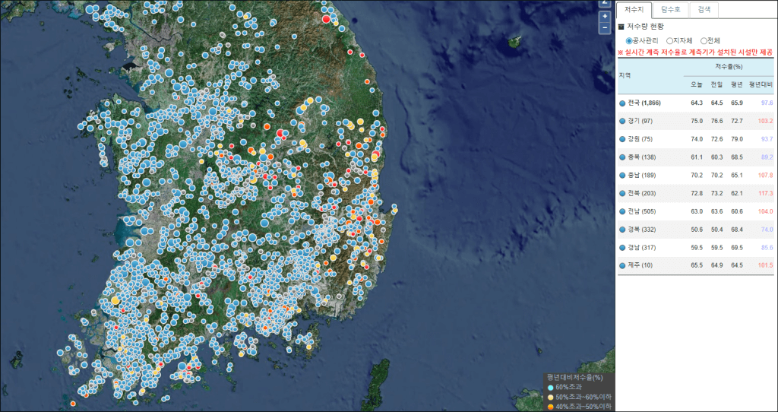The height and width of the screenshot is (412, 778).
Task: Switch to the 담수호 tab
Action: coord(671,10)
